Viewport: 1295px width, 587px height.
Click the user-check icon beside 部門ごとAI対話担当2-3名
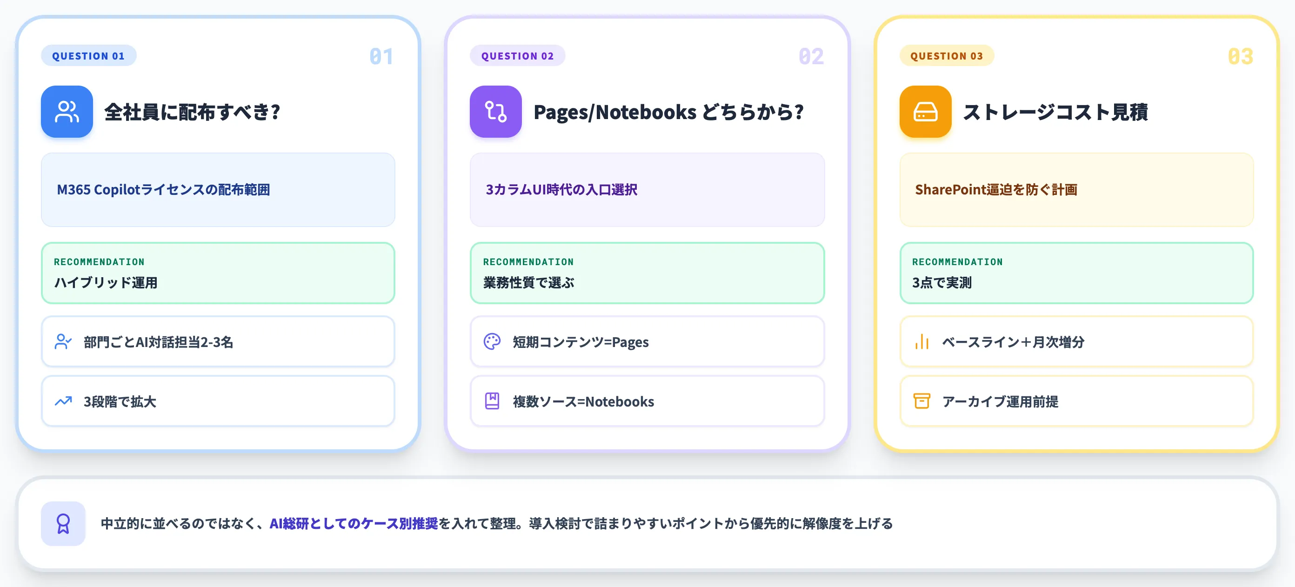pyautogui.click(x=63, y=342)
